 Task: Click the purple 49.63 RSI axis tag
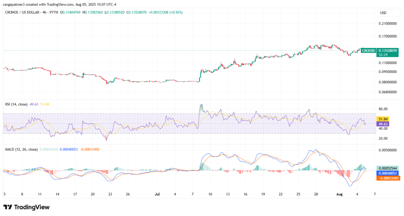[x=382, y=124]
